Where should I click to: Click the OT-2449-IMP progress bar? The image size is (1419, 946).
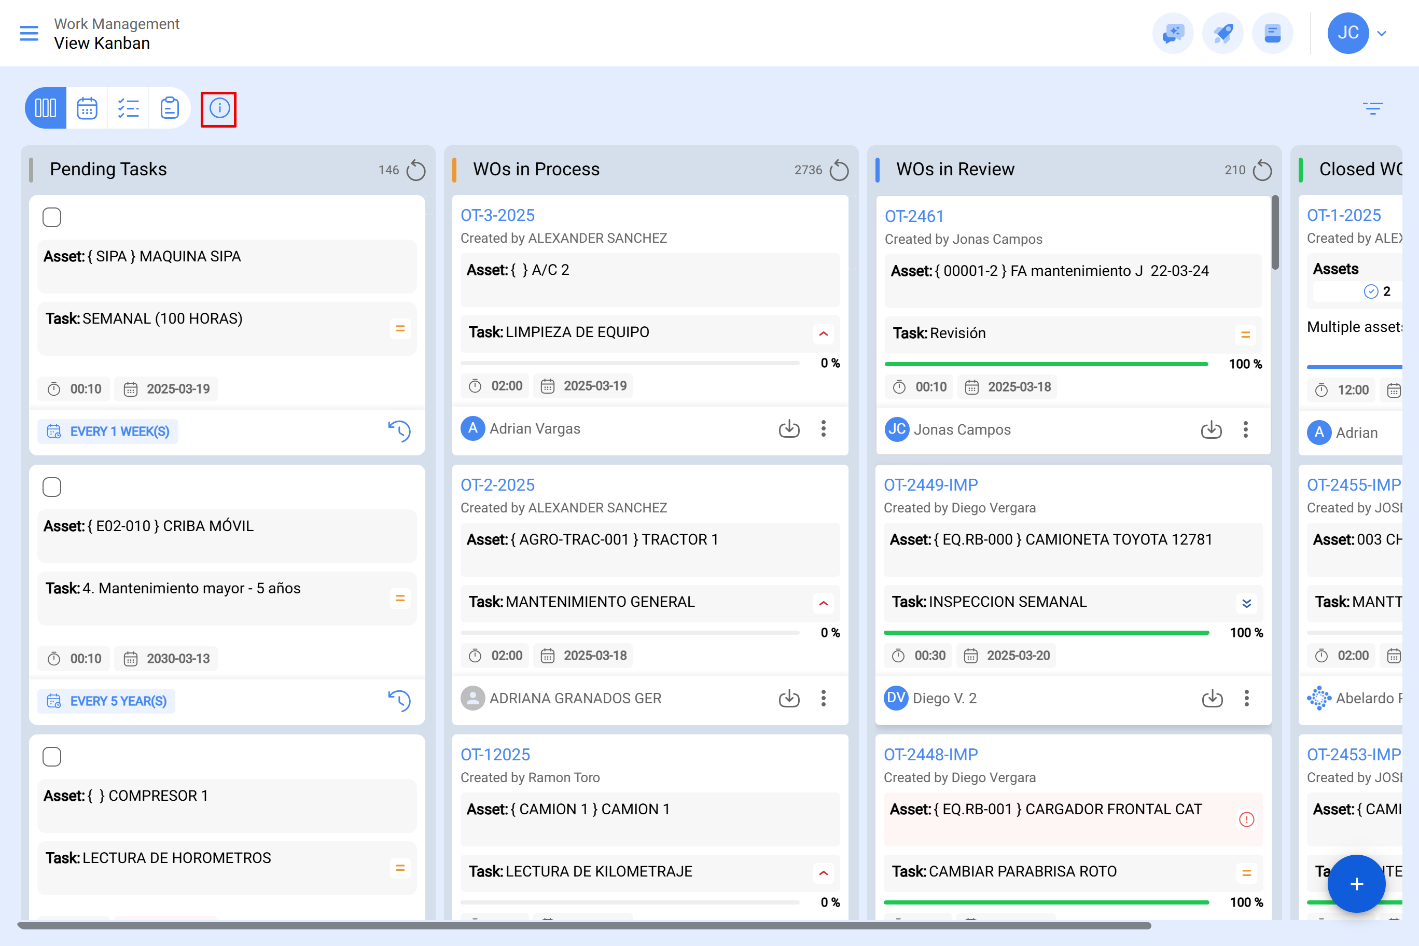pos(1047,633)
